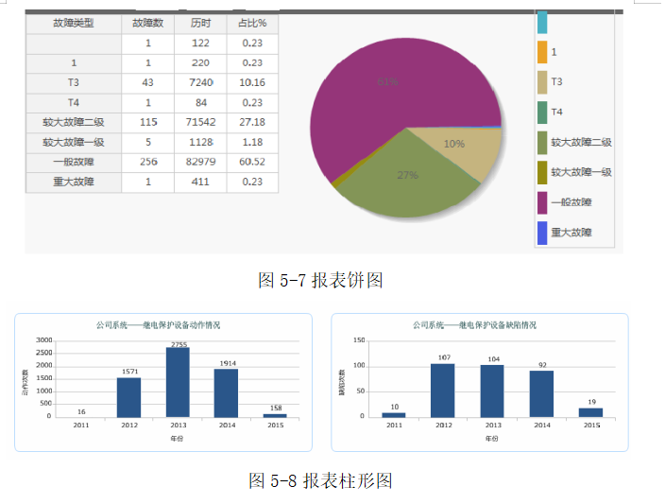Click the defect bar labeled 10
The image size is (665, 504).
pos(394,415)
